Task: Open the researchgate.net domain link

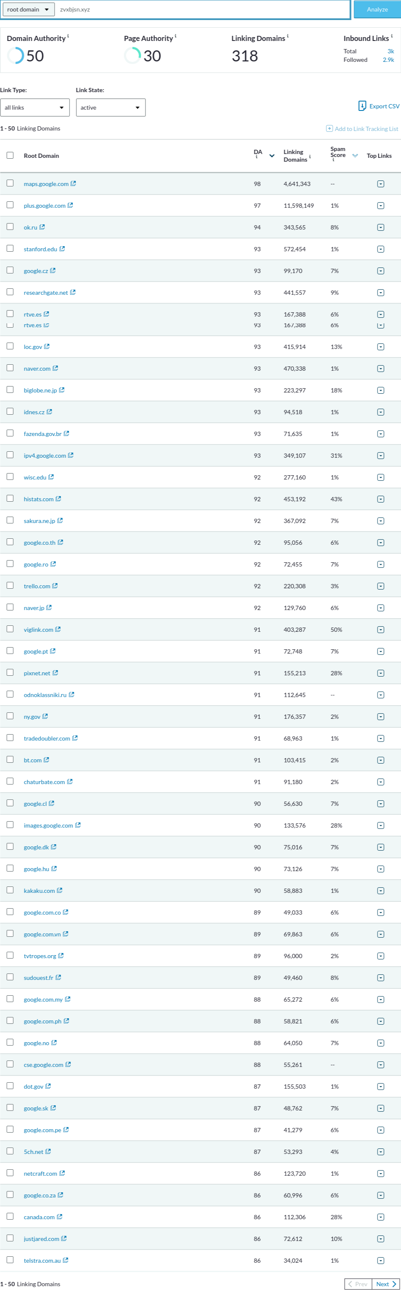Action: (46, 293)
